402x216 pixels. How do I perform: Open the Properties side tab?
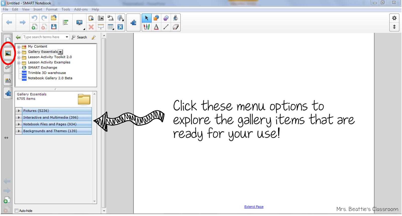pyautogui.click(x=8, y=80)
